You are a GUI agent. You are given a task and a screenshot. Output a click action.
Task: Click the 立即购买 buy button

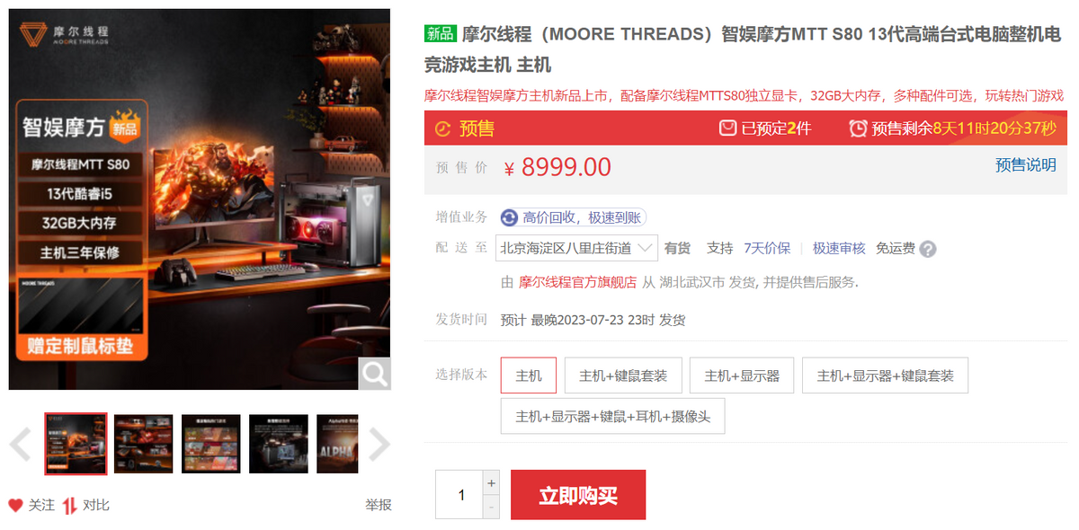pyautogui.click(x=578, y=495)
